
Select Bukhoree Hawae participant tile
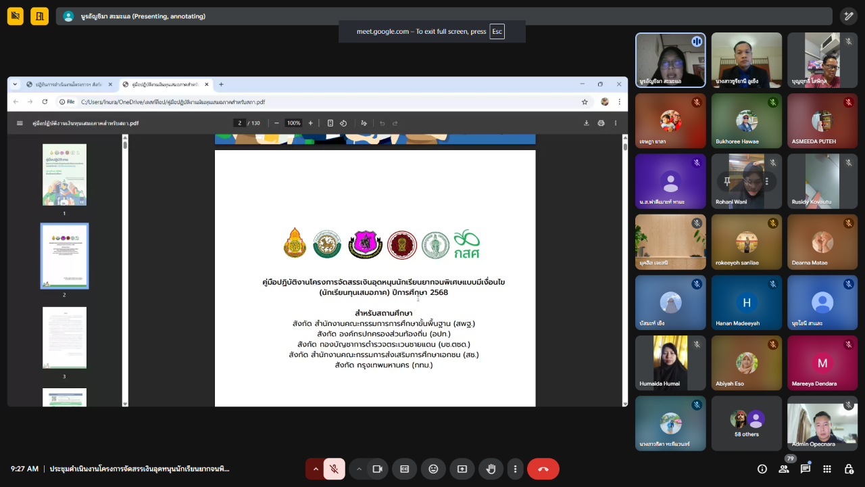coord(747,120)
